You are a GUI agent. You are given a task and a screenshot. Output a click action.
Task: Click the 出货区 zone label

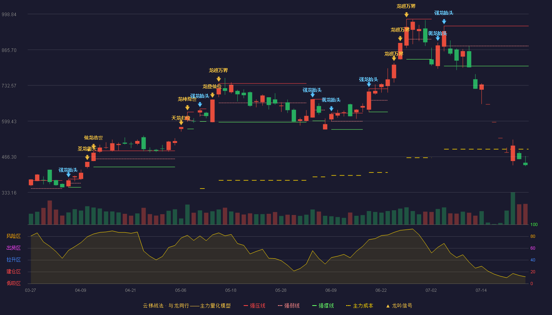[x=13, y=248]
